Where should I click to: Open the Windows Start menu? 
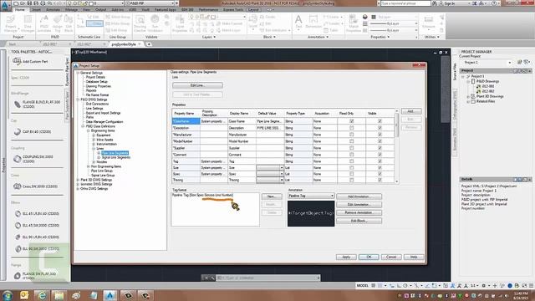pyautogui.click(x=8, y=295)
